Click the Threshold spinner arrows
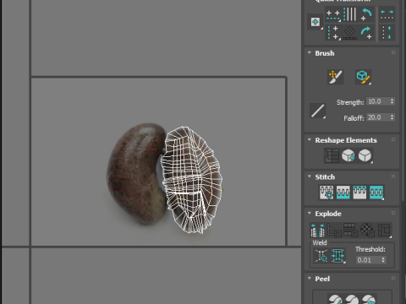406x304 pixels. pyautogui.click(x=383, y=260)
